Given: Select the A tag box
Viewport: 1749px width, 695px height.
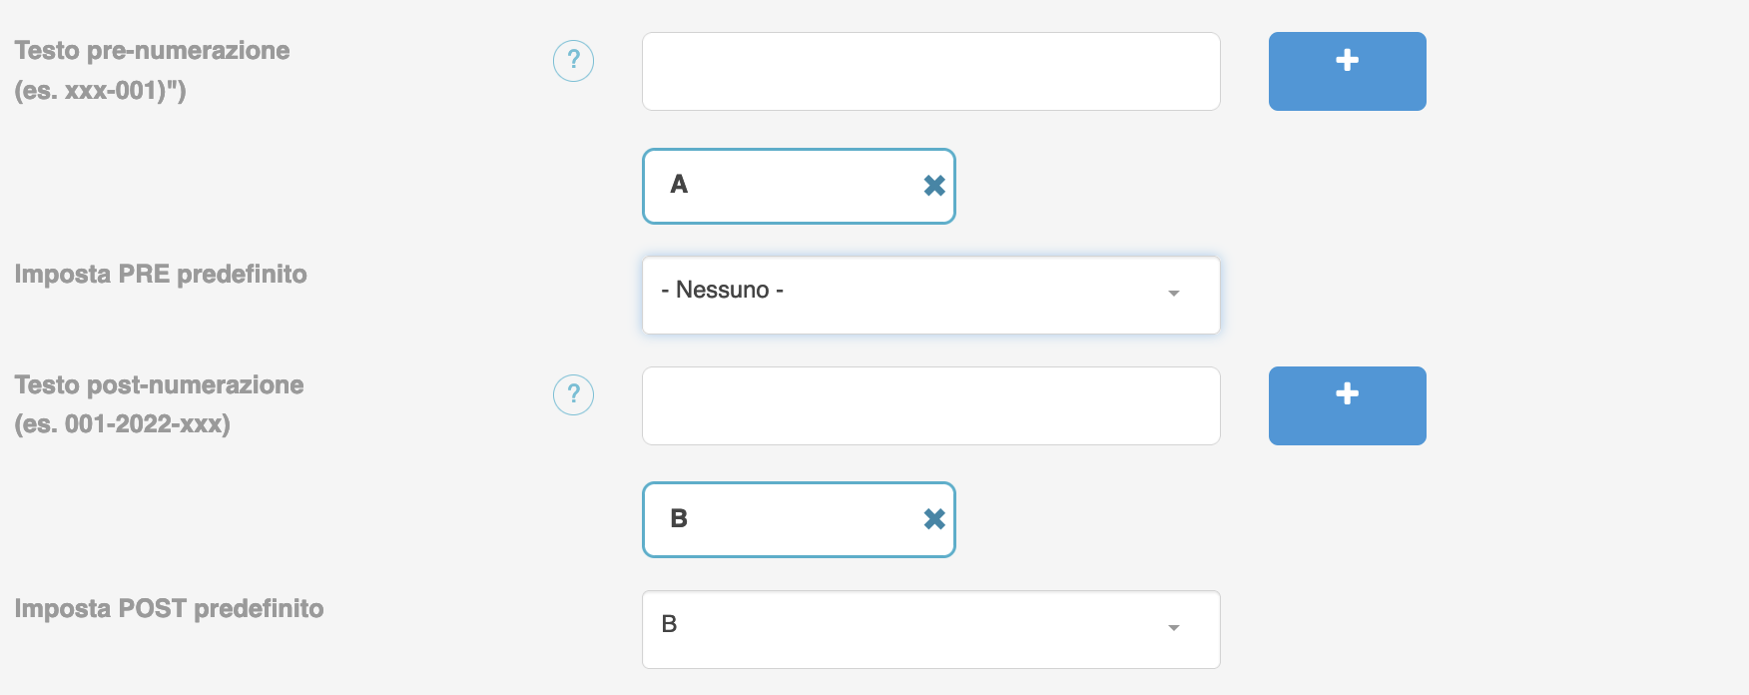Looking at the screenshot, I should pos(799,186).
